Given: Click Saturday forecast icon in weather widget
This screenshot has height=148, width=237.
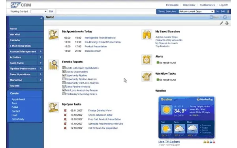Looking at the screenshot, I should 166,129.
